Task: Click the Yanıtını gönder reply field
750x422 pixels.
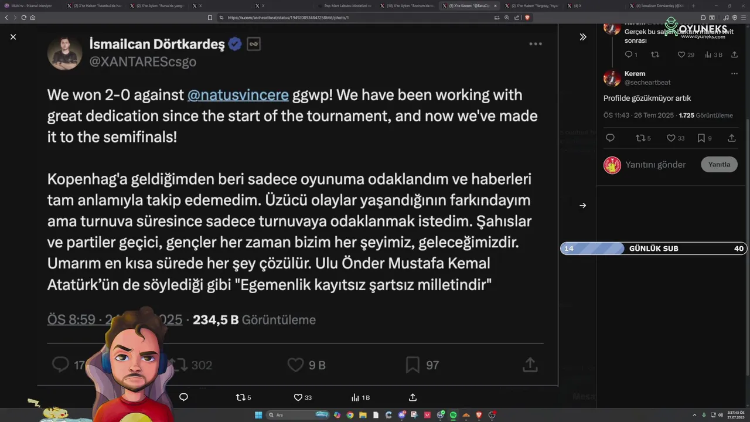Action: pyautogui.click(x=655, y=165)
